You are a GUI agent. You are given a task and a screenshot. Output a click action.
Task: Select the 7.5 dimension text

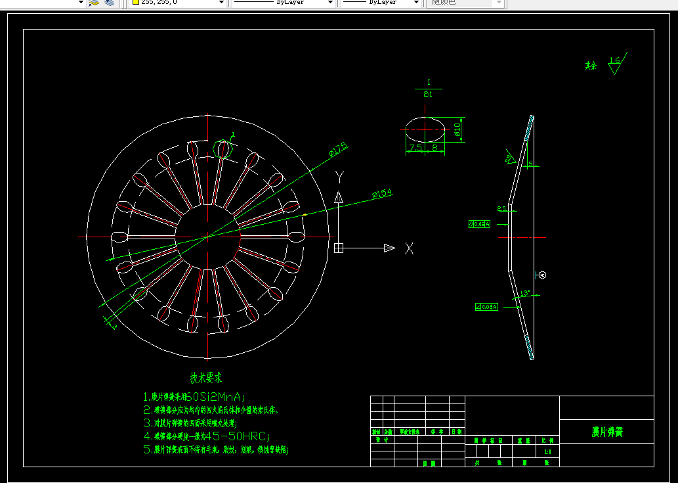(x=415, y=148)
